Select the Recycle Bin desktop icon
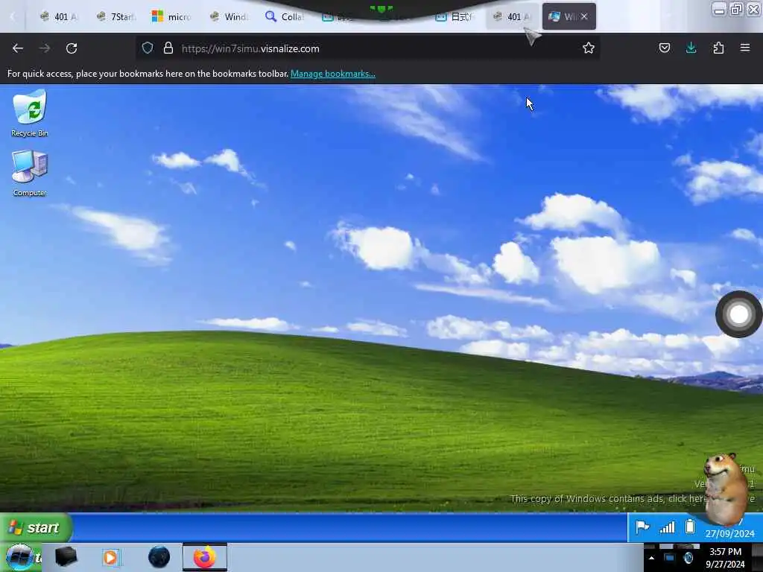 [30, 113]
